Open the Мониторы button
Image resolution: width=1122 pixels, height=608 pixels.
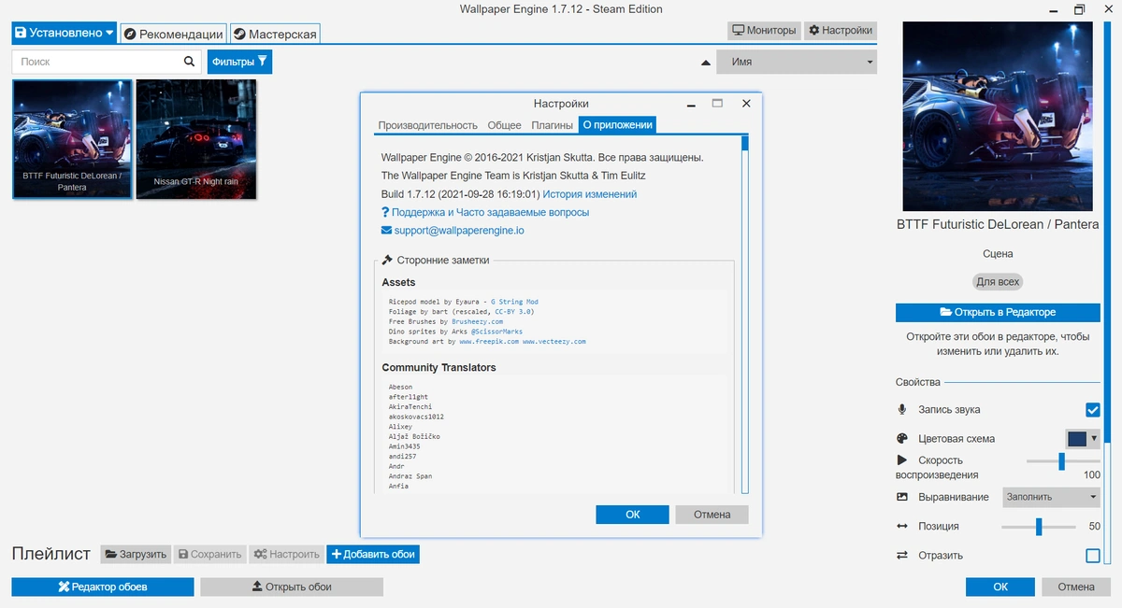764,30
